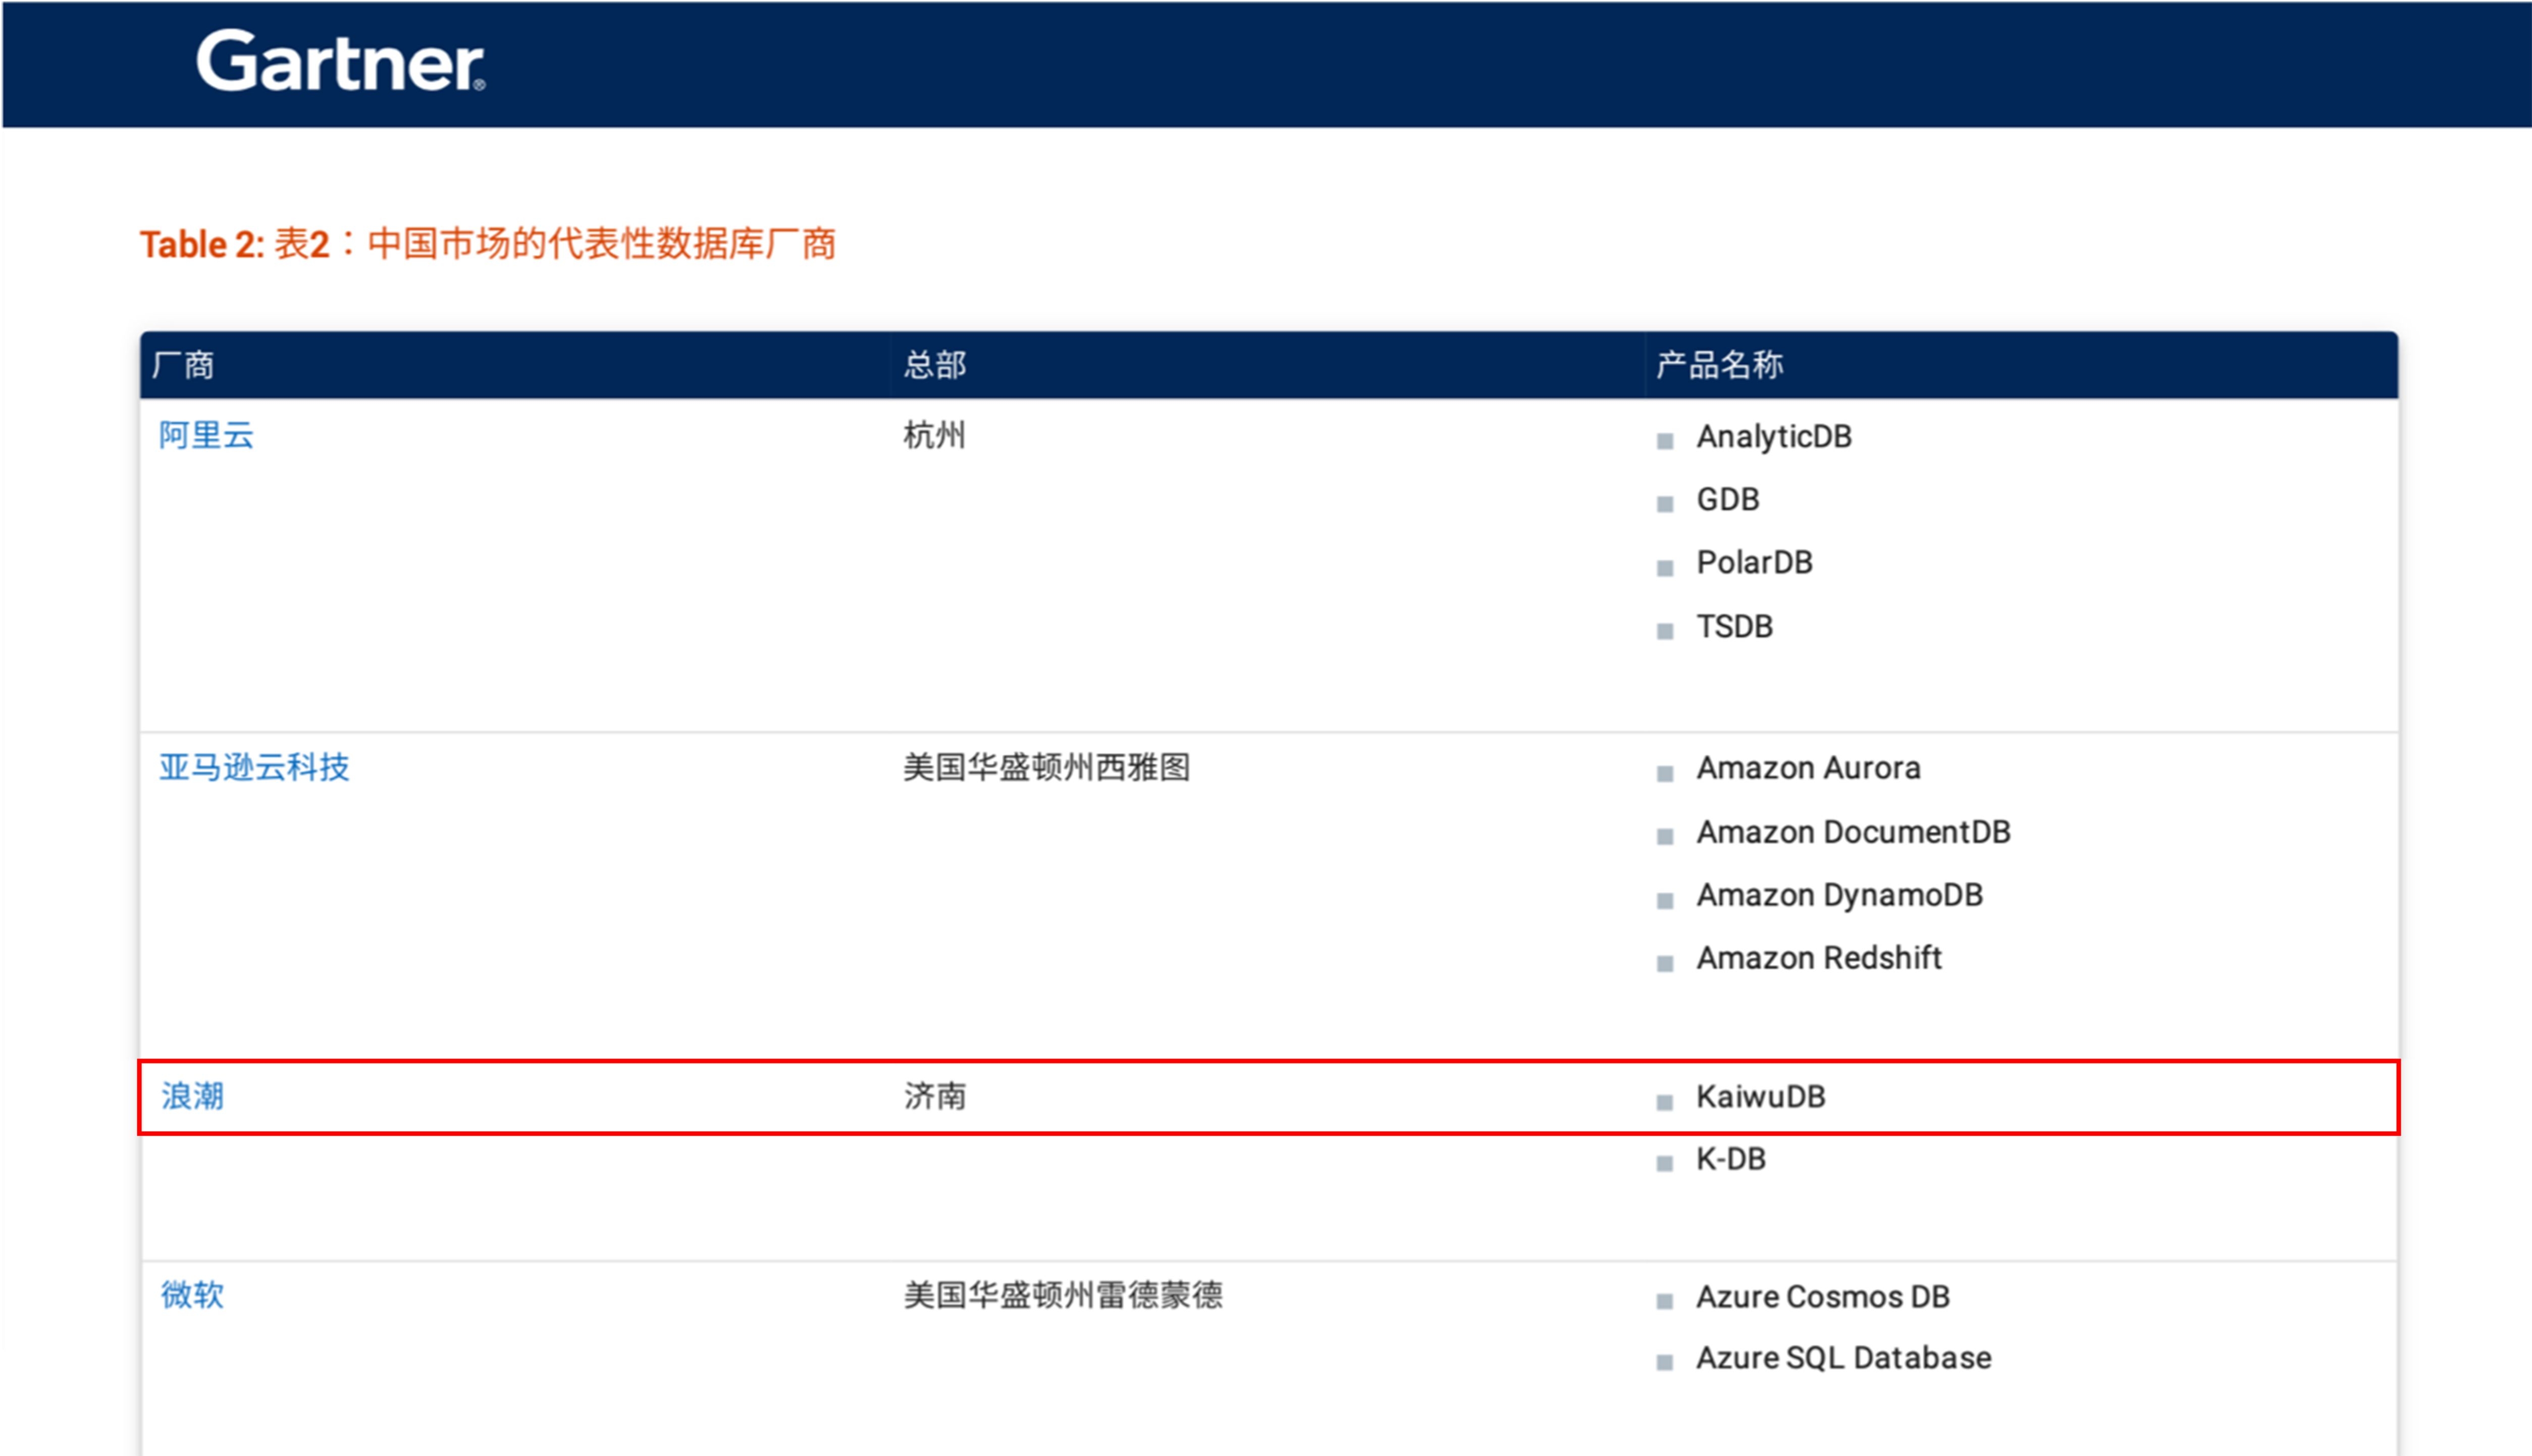The image size is (2532, 1456).
Task: Click the Gartner logo
Action: pyautogui.click(x=340, y=62)
